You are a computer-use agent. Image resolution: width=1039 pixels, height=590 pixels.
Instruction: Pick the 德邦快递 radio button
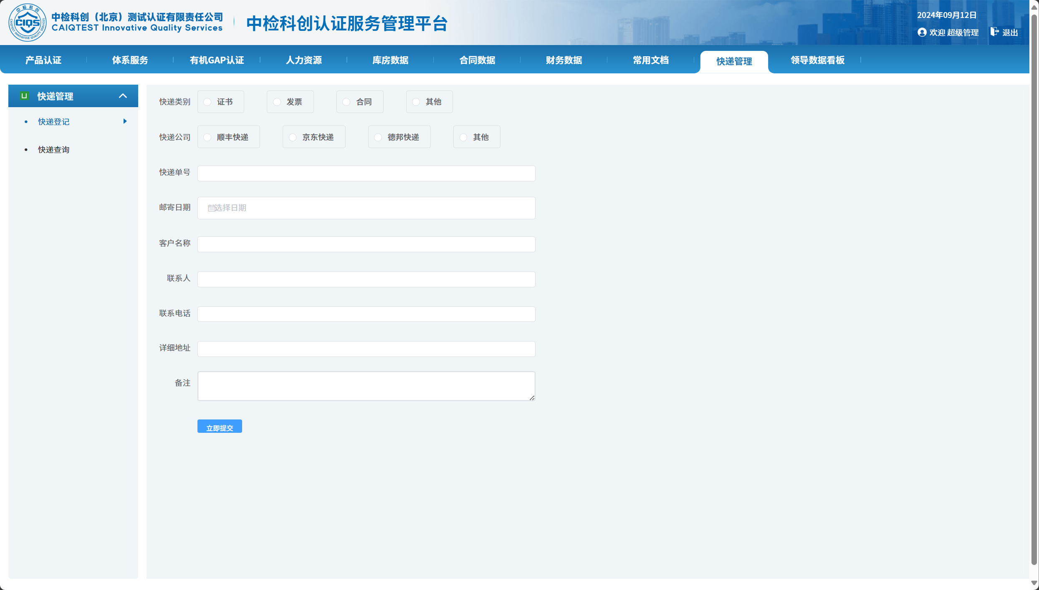[378, 138]
